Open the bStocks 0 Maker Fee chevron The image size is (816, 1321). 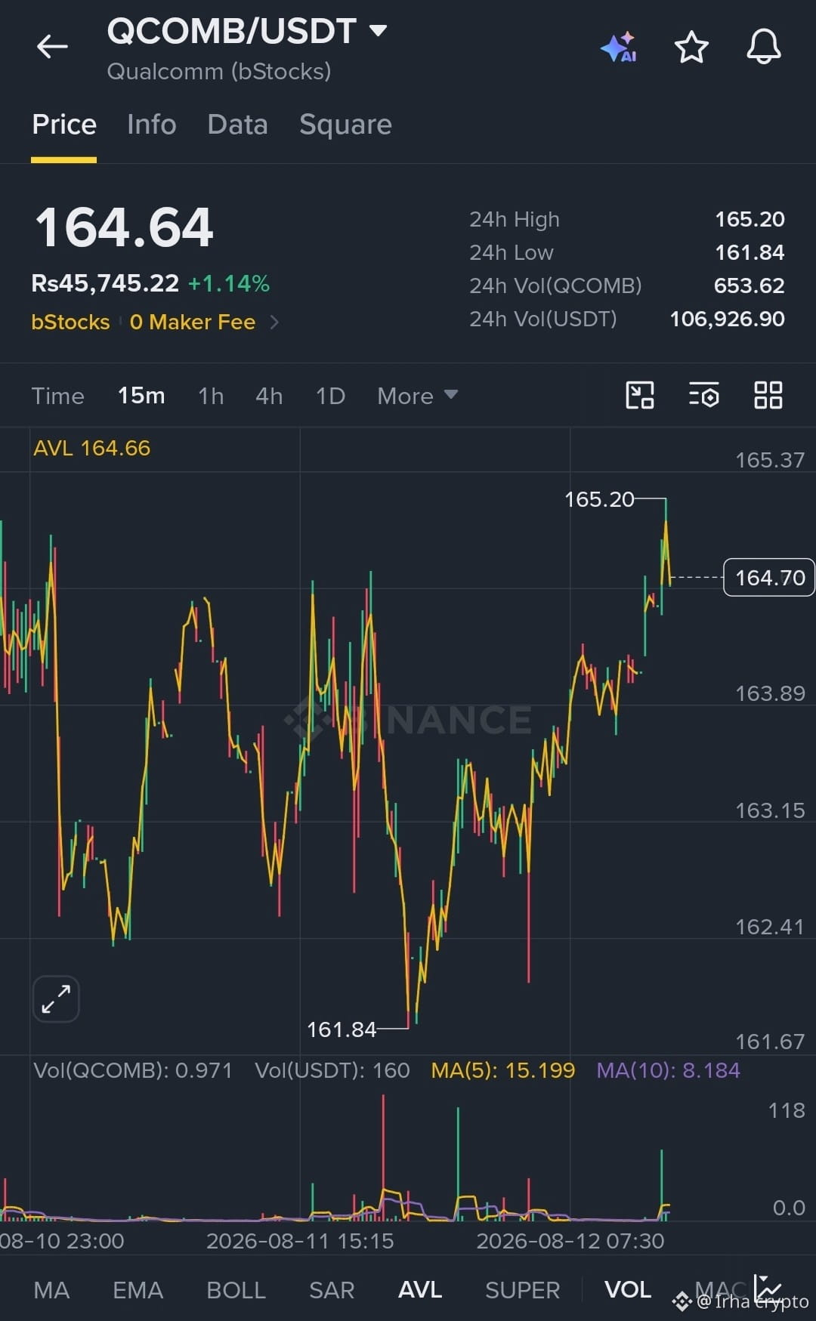(274, 323)
